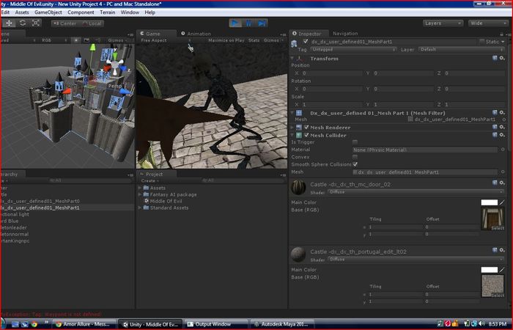The width and height of the screenshot is (513, 330).
Task: Toggle scene lighting sun icon
Action: 76,40
